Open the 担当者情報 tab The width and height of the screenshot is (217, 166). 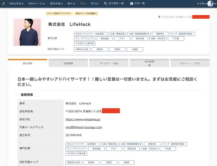149,63
